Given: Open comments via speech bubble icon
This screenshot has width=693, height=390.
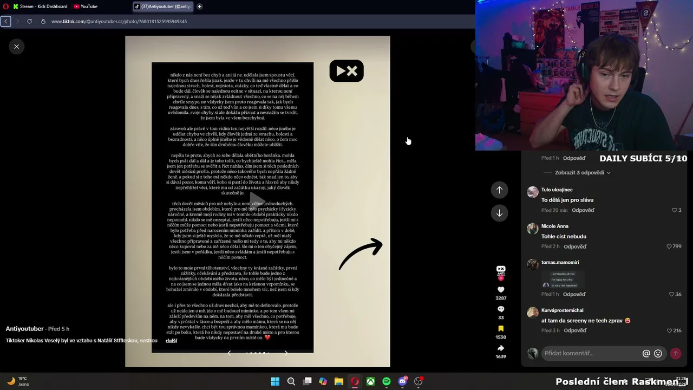Looking at the screenshot, I should point(501,309).
